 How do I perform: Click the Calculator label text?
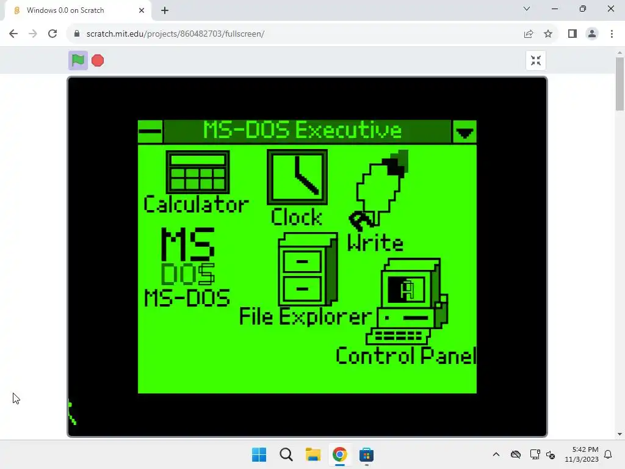pyautogui.click(x=196, y=204)
